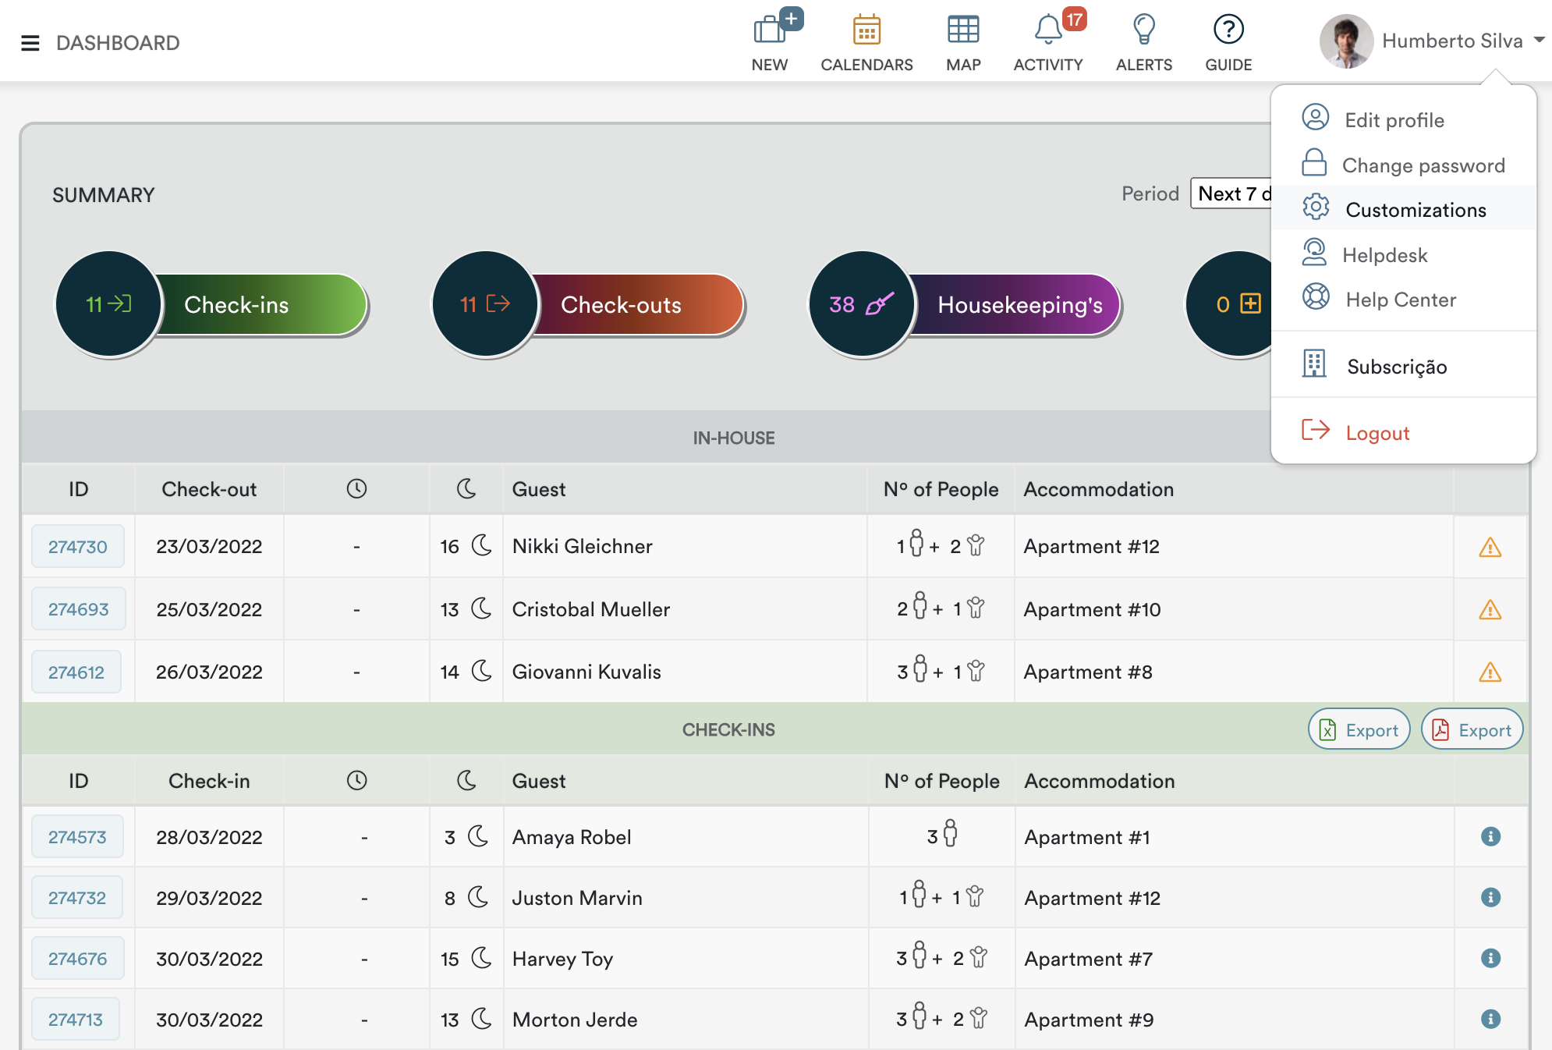Click the 11 check-ins circle icon
The image size is (1552, 1050).
pyautogui.click(x=108, y=304)
